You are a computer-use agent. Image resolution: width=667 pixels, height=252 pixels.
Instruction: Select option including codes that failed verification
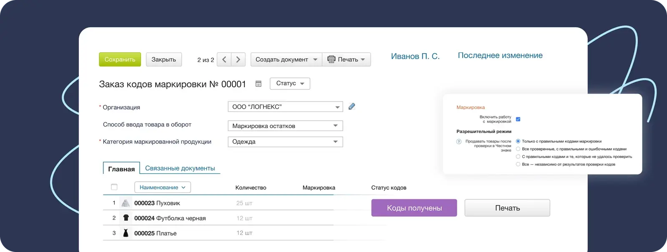click(518, 157)
